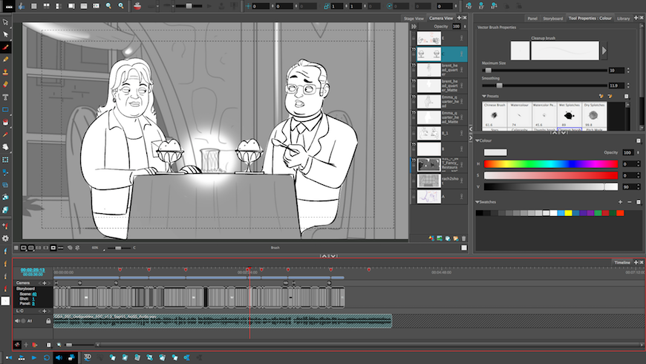Mute audio track A1 speaker icon
The width and height of the screenshot is (646, 364).
click(x=17, y=321)
